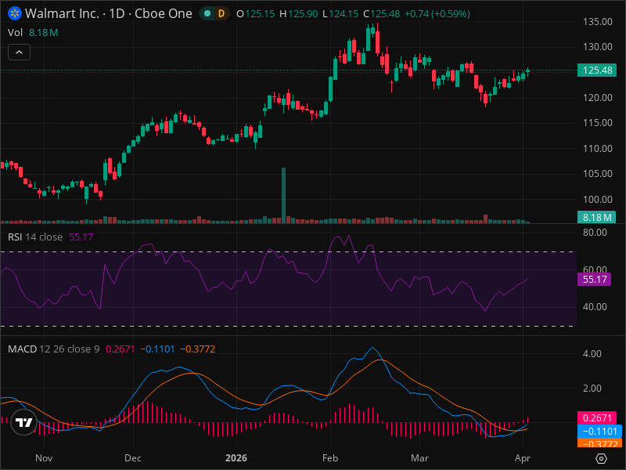This screenshot has height=470, width=626.
Task: Collapse the indicator legend with chevron
Action: pyautogui.click(x=19, y=52)
